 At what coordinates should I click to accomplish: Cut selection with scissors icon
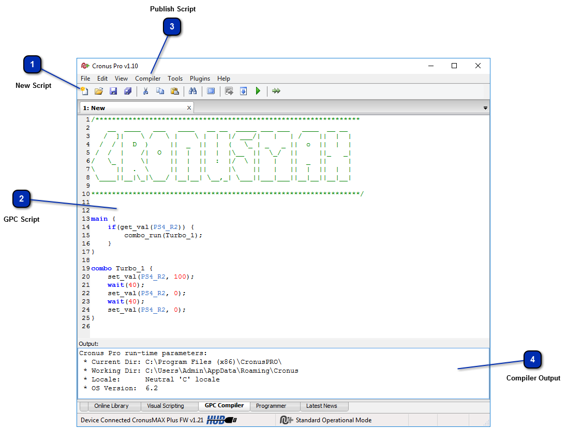pyautogui.click(x=146, y=91)
